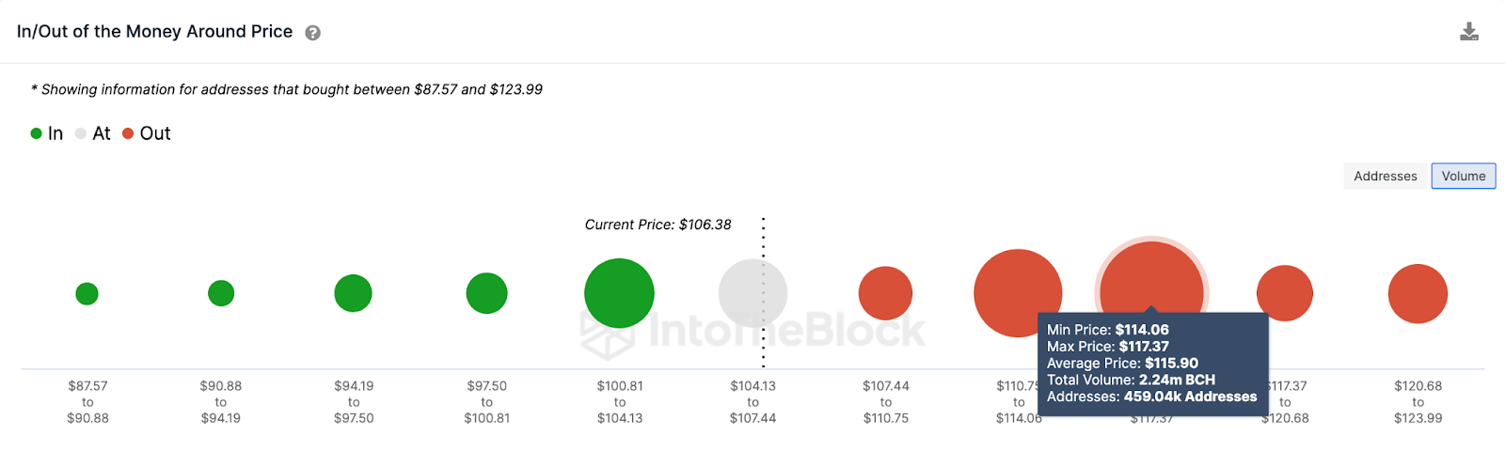Click the $87.57 to $90.88 green bubble
This screenshot has height=451, width=1505.
coord(87,294)
